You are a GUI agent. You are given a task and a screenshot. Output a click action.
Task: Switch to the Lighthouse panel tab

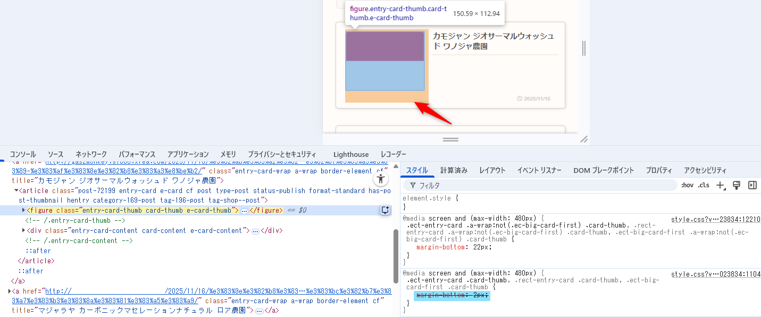point(351,154)
